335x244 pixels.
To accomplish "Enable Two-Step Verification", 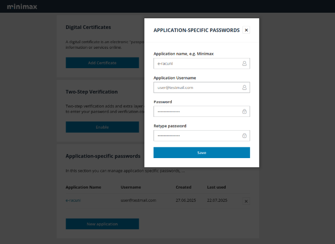I will 102,127.
